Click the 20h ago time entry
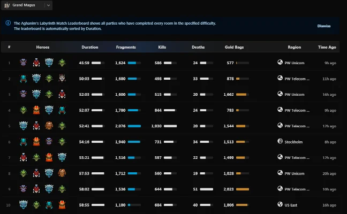The height and width of the screenshot is (214, 347). click(329, 173)
